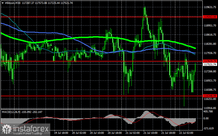
Task: Select the 117629.79 red price level label
Action: pyautogui.click(x=210, y=61)
